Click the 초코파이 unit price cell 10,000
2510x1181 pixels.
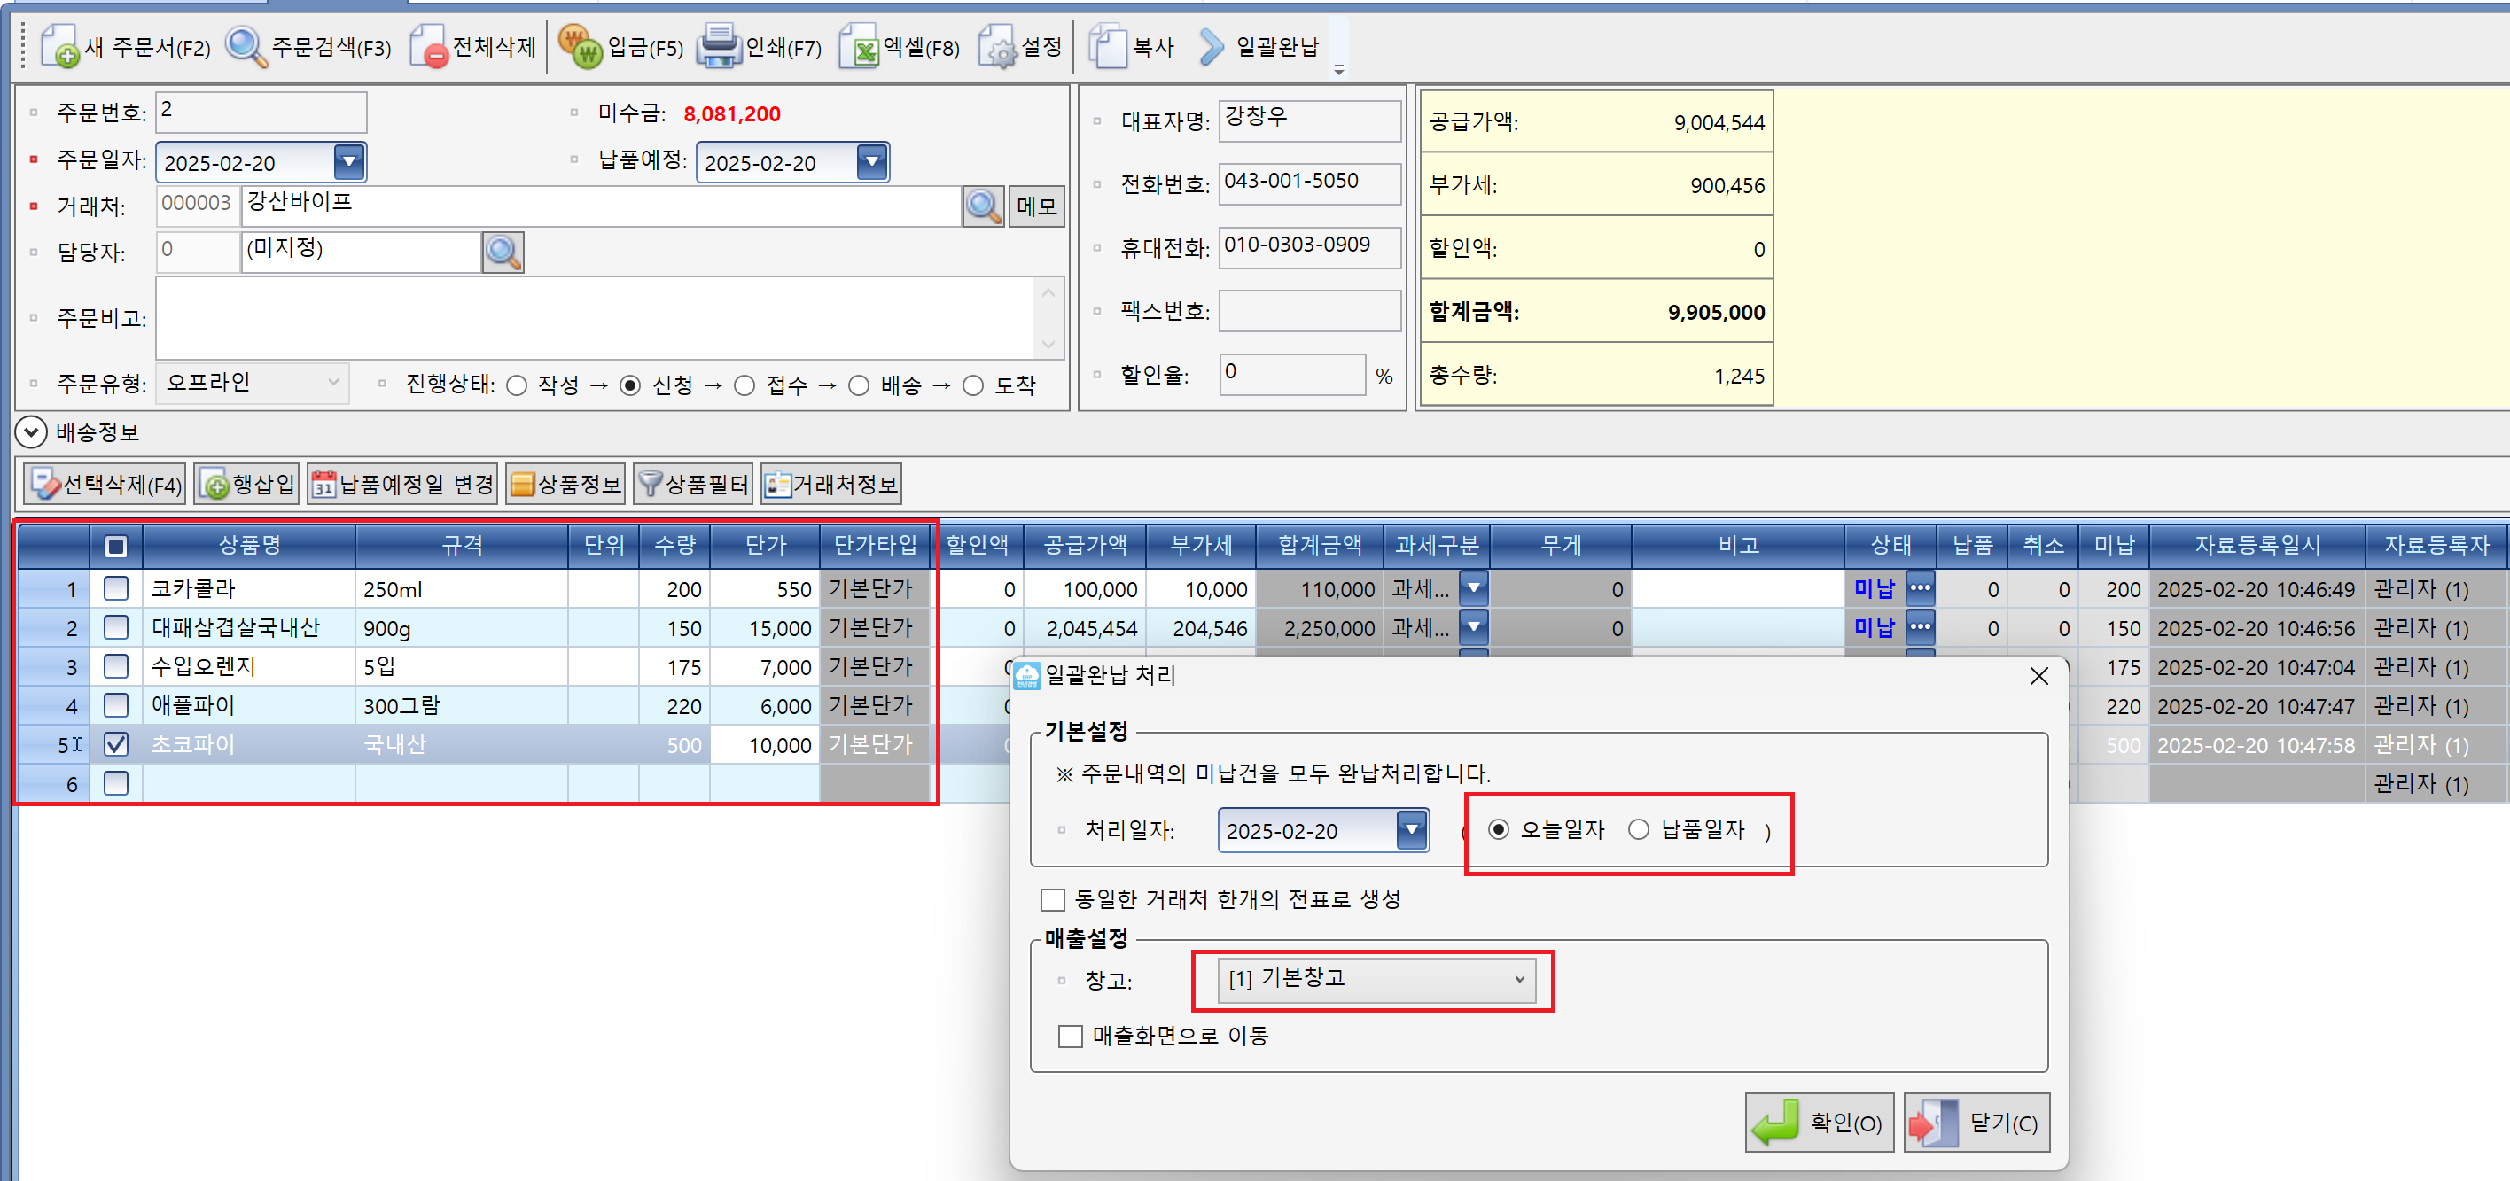[x=765, y=745]
